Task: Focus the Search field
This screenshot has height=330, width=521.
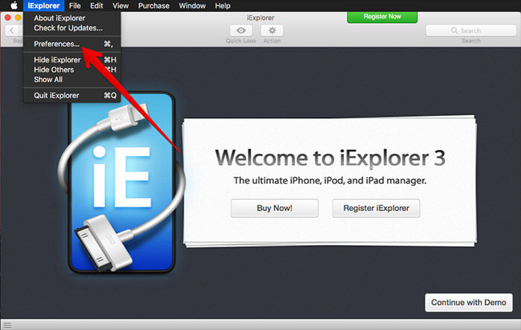Action: pyautogui.click(x=471, y=30)
